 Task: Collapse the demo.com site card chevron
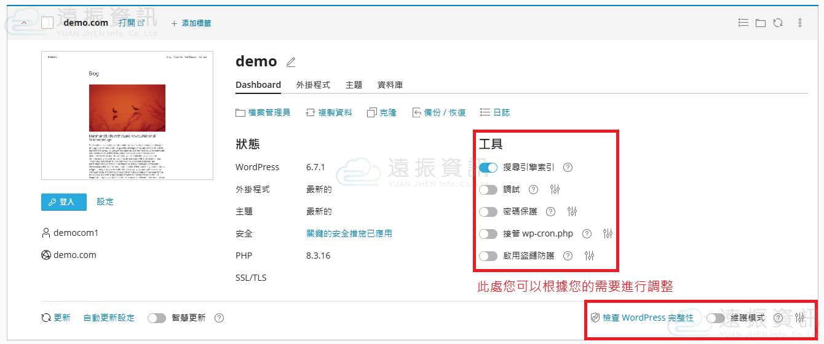(x=24, y=23)
